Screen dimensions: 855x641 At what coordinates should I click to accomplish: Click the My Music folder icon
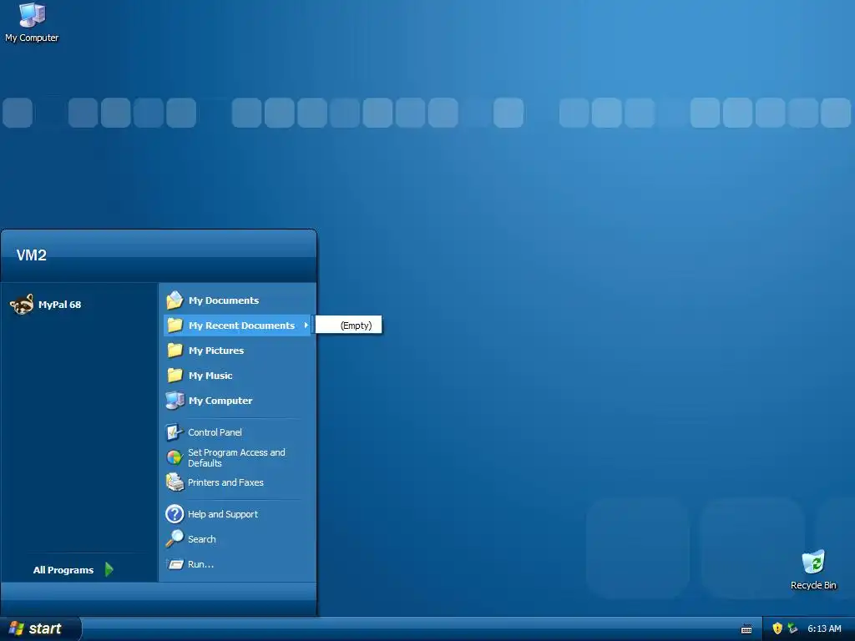click(x=175, y=376)
